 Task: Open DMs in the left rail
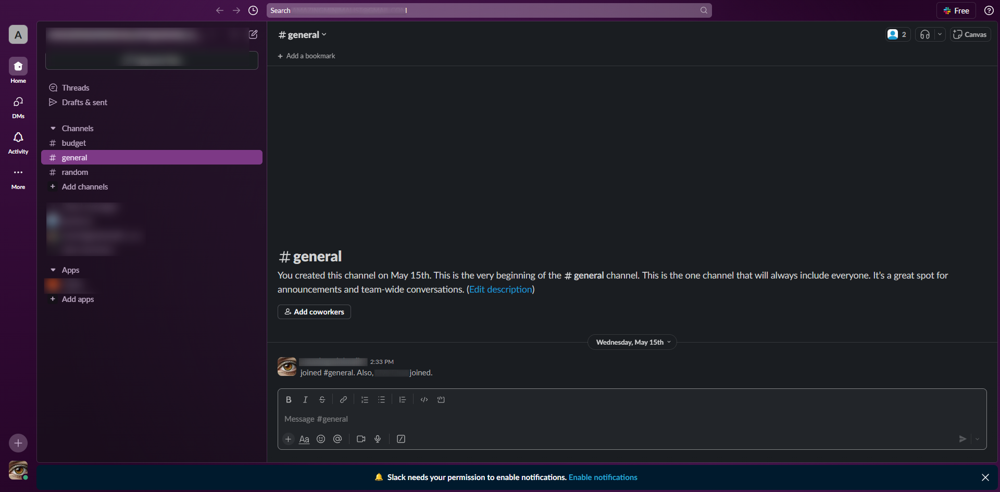coord(18,106)
